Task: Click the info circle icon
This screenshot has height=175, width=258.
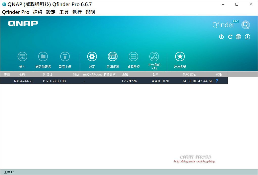Action: click(x=247, y=37)
